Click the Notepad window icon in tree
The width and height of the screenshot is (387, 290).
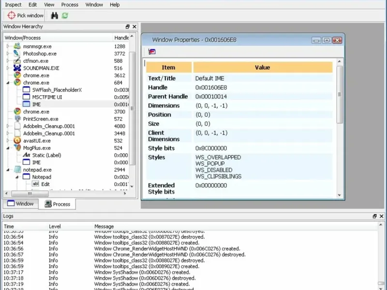pos(26,176)
